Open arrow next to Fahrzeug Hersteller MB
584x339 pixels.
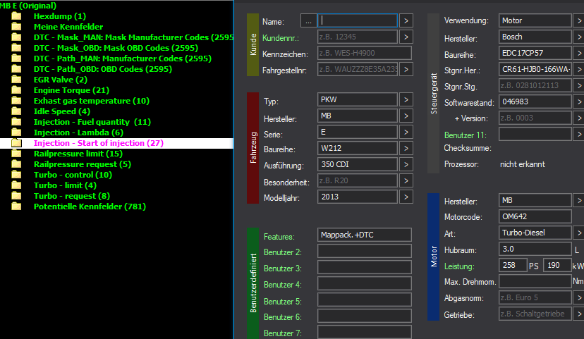click(x=407, y=116)
